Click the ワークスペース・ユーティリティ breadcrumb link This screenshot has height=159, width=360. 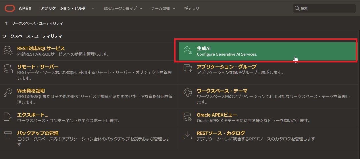37,23
